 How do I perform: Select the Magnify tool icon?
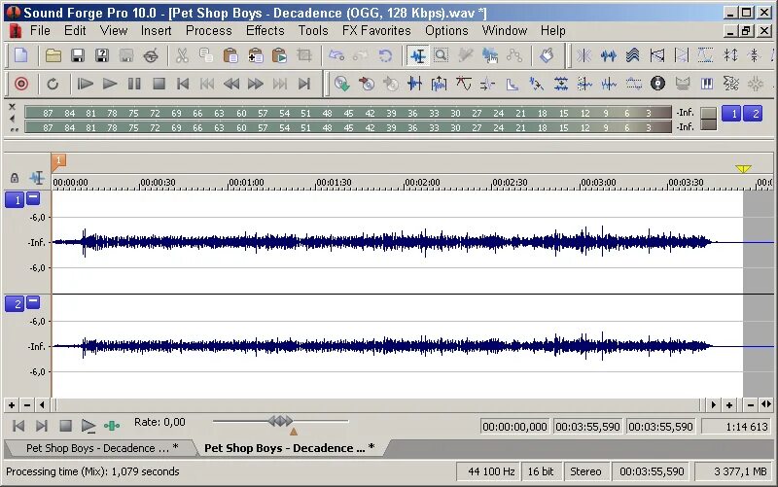[x=442, y=55]
